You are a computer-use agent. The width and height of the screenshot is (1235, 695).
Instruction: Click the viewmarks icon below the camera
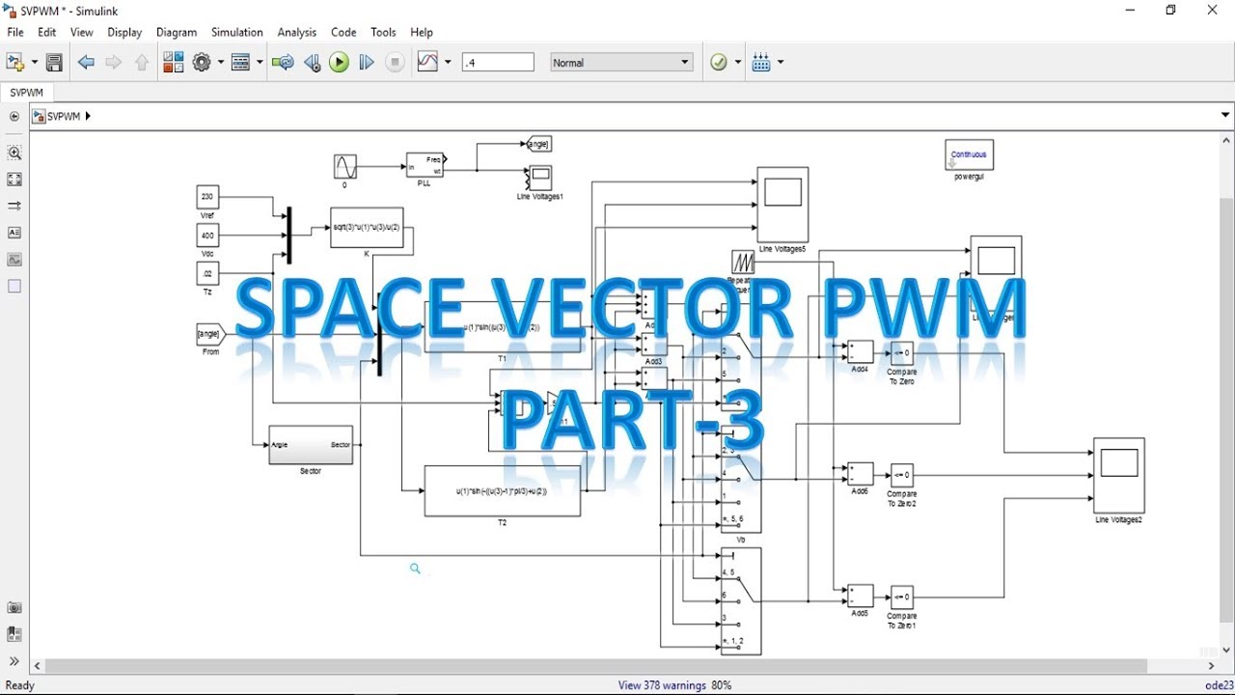[x=14, y=634]
